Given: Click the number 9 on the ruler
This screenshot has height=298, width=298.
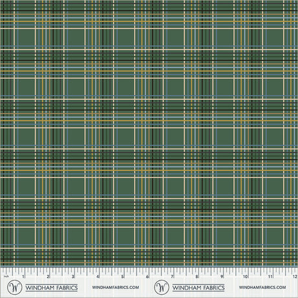Looking at the screenshot, I should tap(222, 277).
